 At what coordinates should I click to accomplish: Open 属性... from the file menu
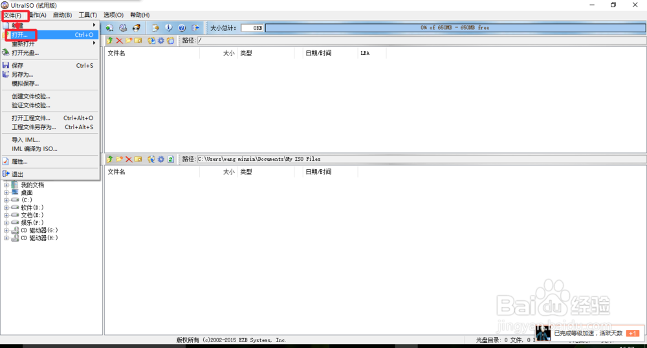point(50,162)
